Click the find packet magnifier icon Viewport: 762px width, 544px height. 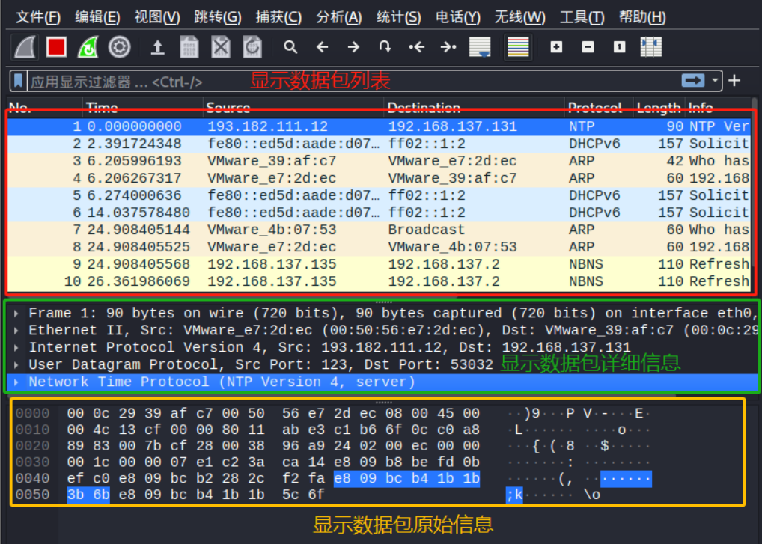290,47
